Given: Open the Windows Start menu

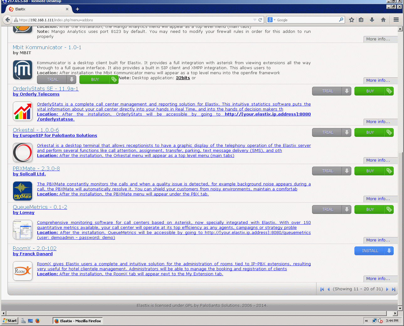Looking at the screenshot, I should [10, 321].
